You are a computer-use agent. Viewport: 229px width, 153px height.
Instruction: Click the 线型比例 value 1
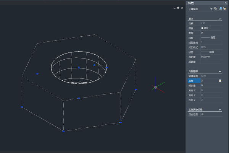tap(211, 42)
